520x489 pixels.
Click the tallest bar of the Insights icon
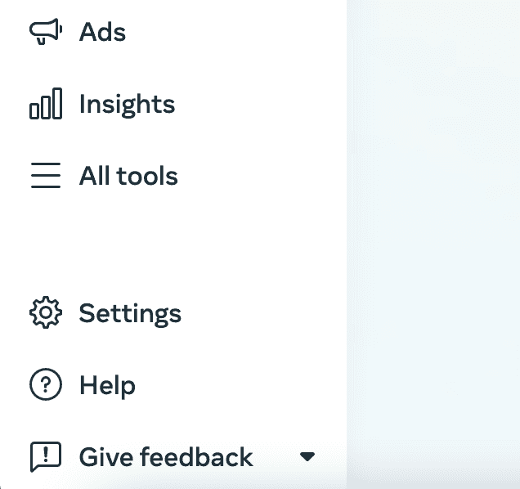[x=57, y=104]
